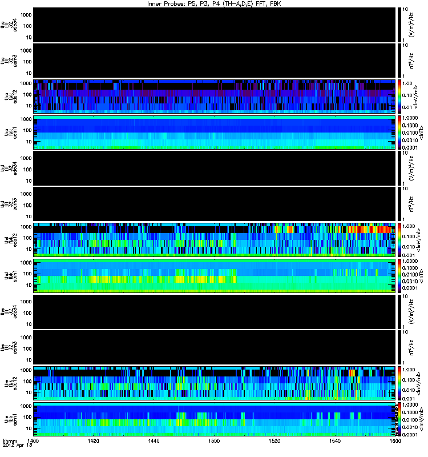This screenshot has width=428, height=457.
Task: Click the the fbk edc12 color bar
Action: pyautogui.click(x=399, y=383)
